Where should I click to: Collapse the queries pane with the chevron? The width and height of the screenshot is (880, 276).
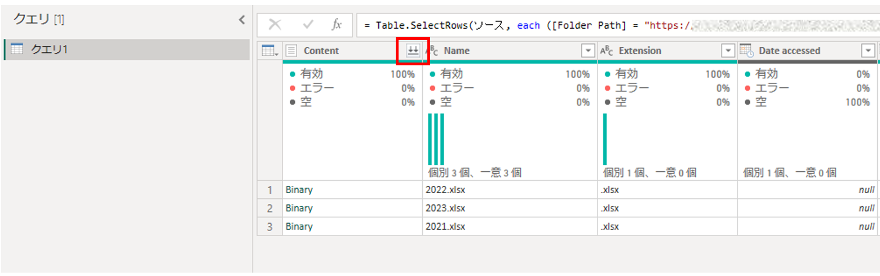[x=242, y=20]
